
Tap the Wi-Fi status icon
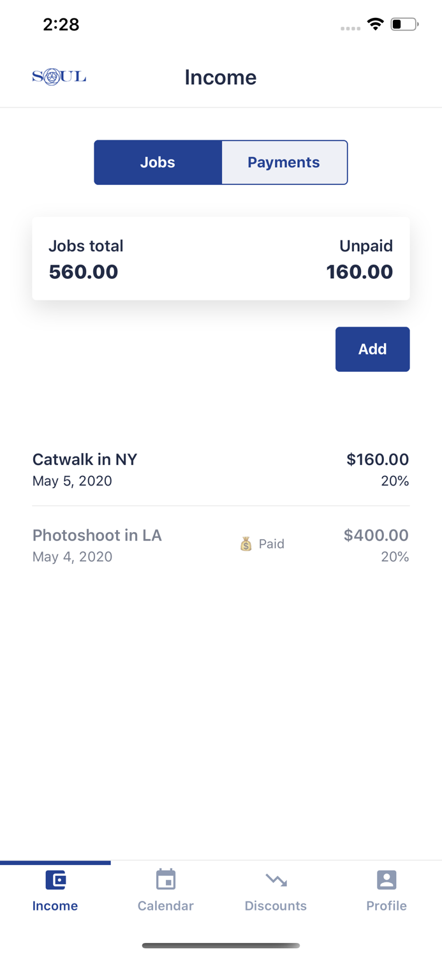point(376,24)
